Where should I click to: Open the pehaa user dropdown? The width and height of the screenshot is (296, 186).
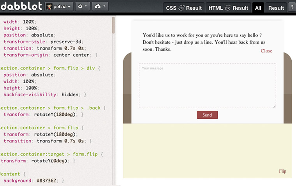point(59,7)
